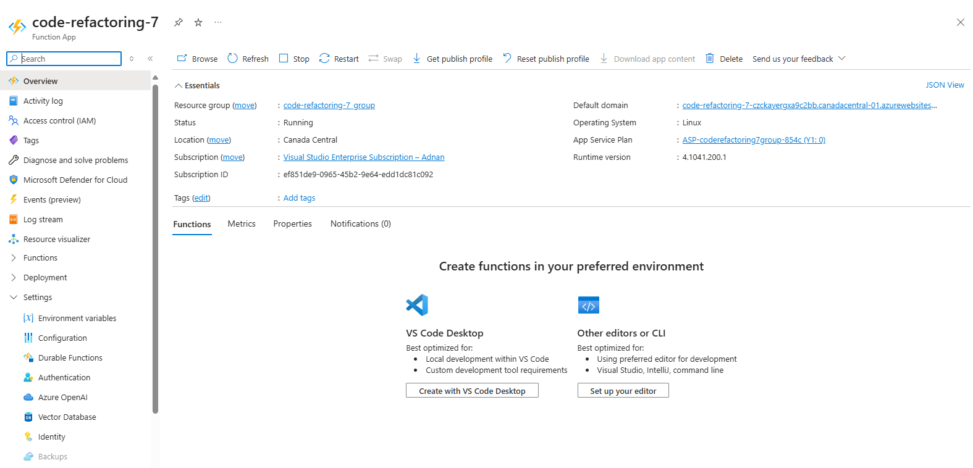Viewport: 973px width, 468px height.
Task: Click move link next to Location
Action: click(219, 140)
